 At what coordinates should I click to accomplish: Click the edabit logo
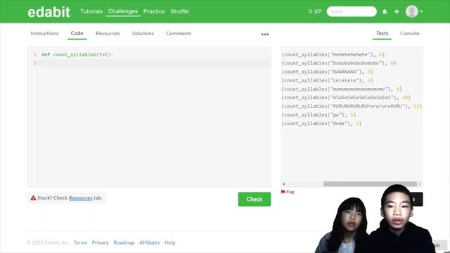coord(49,12)
